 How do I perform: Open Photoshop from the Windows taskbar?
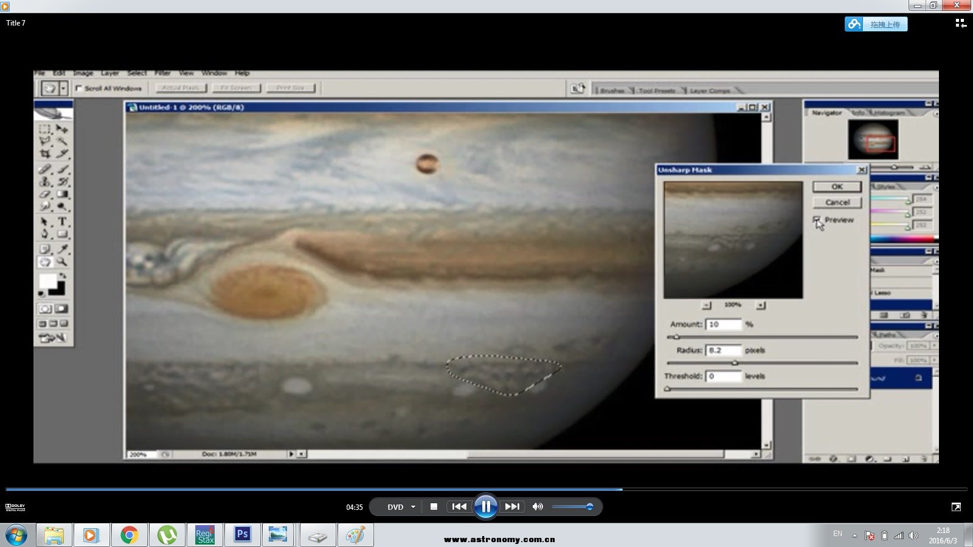[x=243, y=535]
